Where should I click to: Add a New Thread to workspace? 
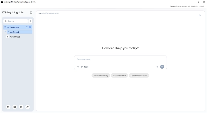click(x=13, y=37)
